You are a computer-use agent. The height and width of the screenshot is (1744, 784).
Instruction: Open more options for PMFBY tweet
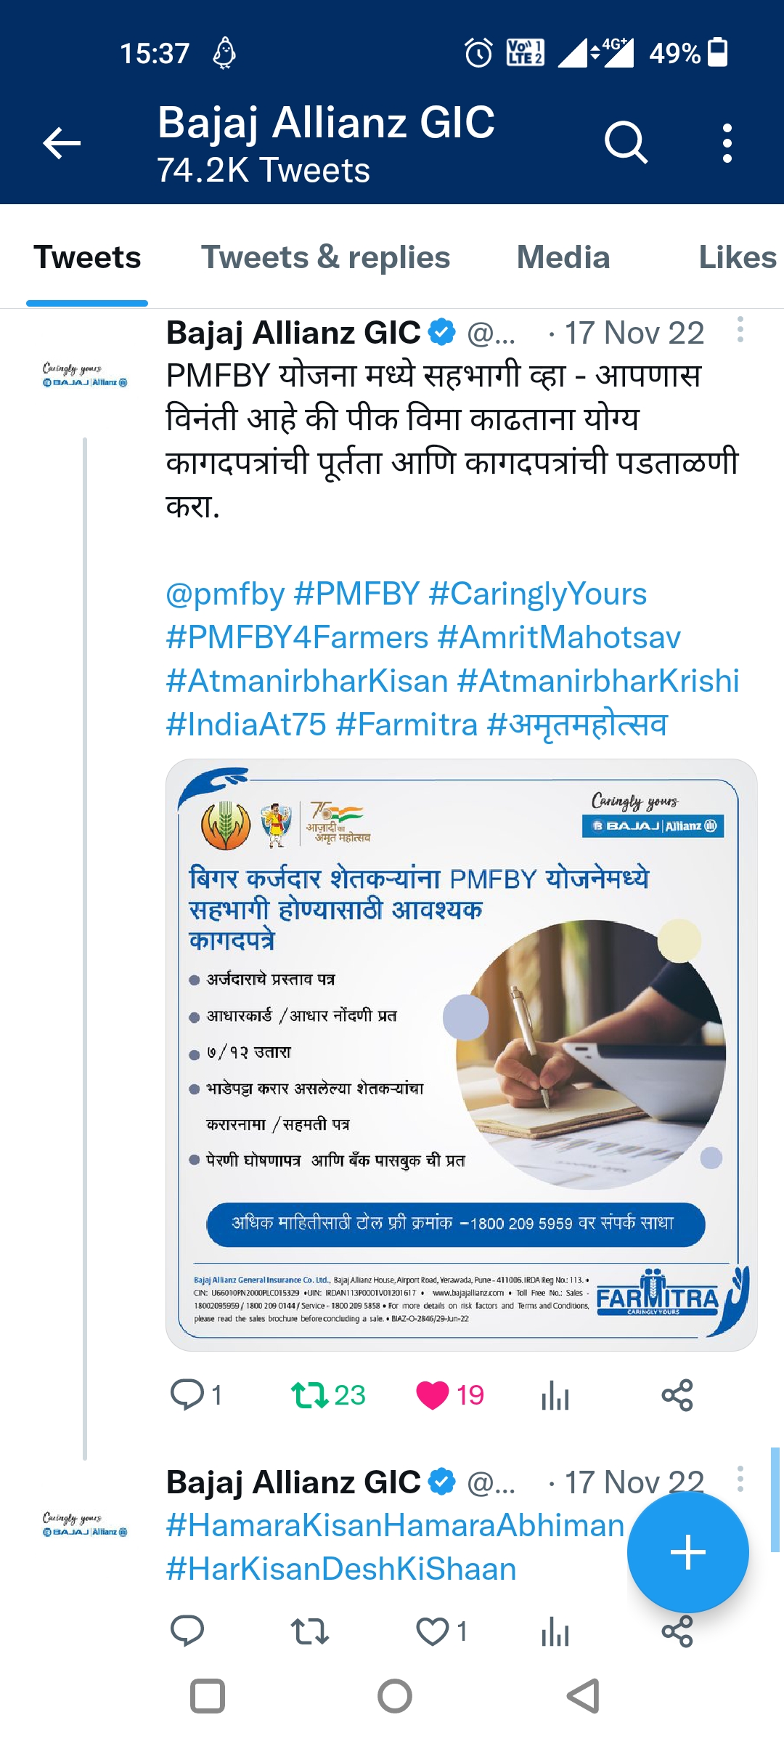tap(740, 330)
